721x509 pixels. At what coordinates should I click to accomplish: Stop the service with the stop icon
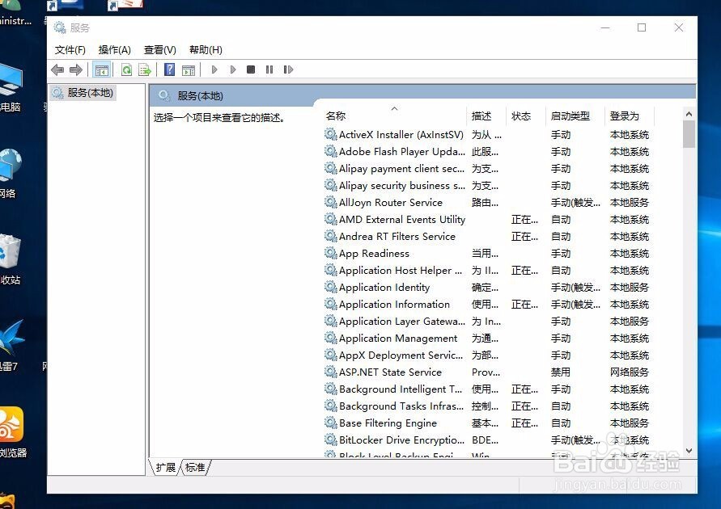point(252,69)
